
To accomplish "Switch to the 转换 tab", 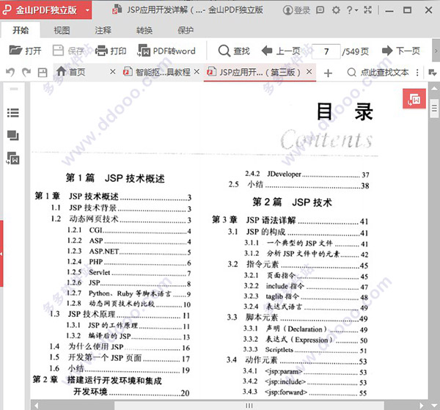I will tap(144, 30).
